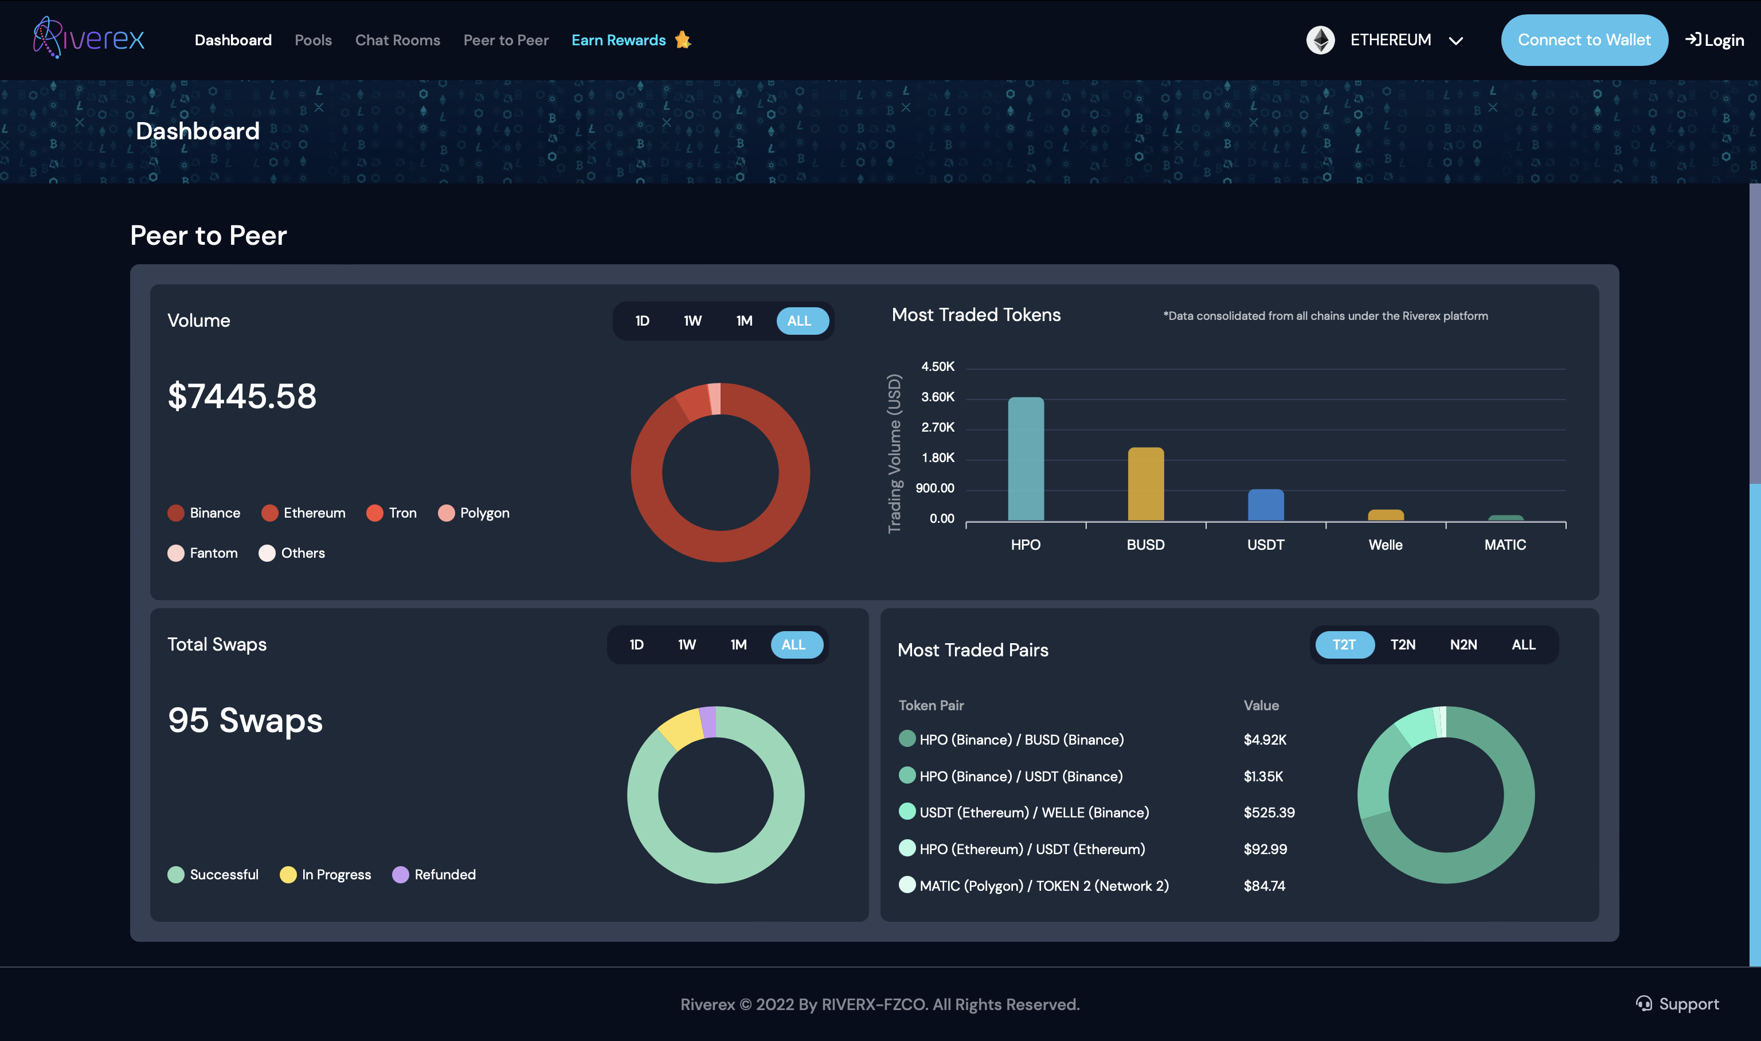Click the Riverex logo
The height and width of the screenshot is (1041, 1761).
(88, 38)
